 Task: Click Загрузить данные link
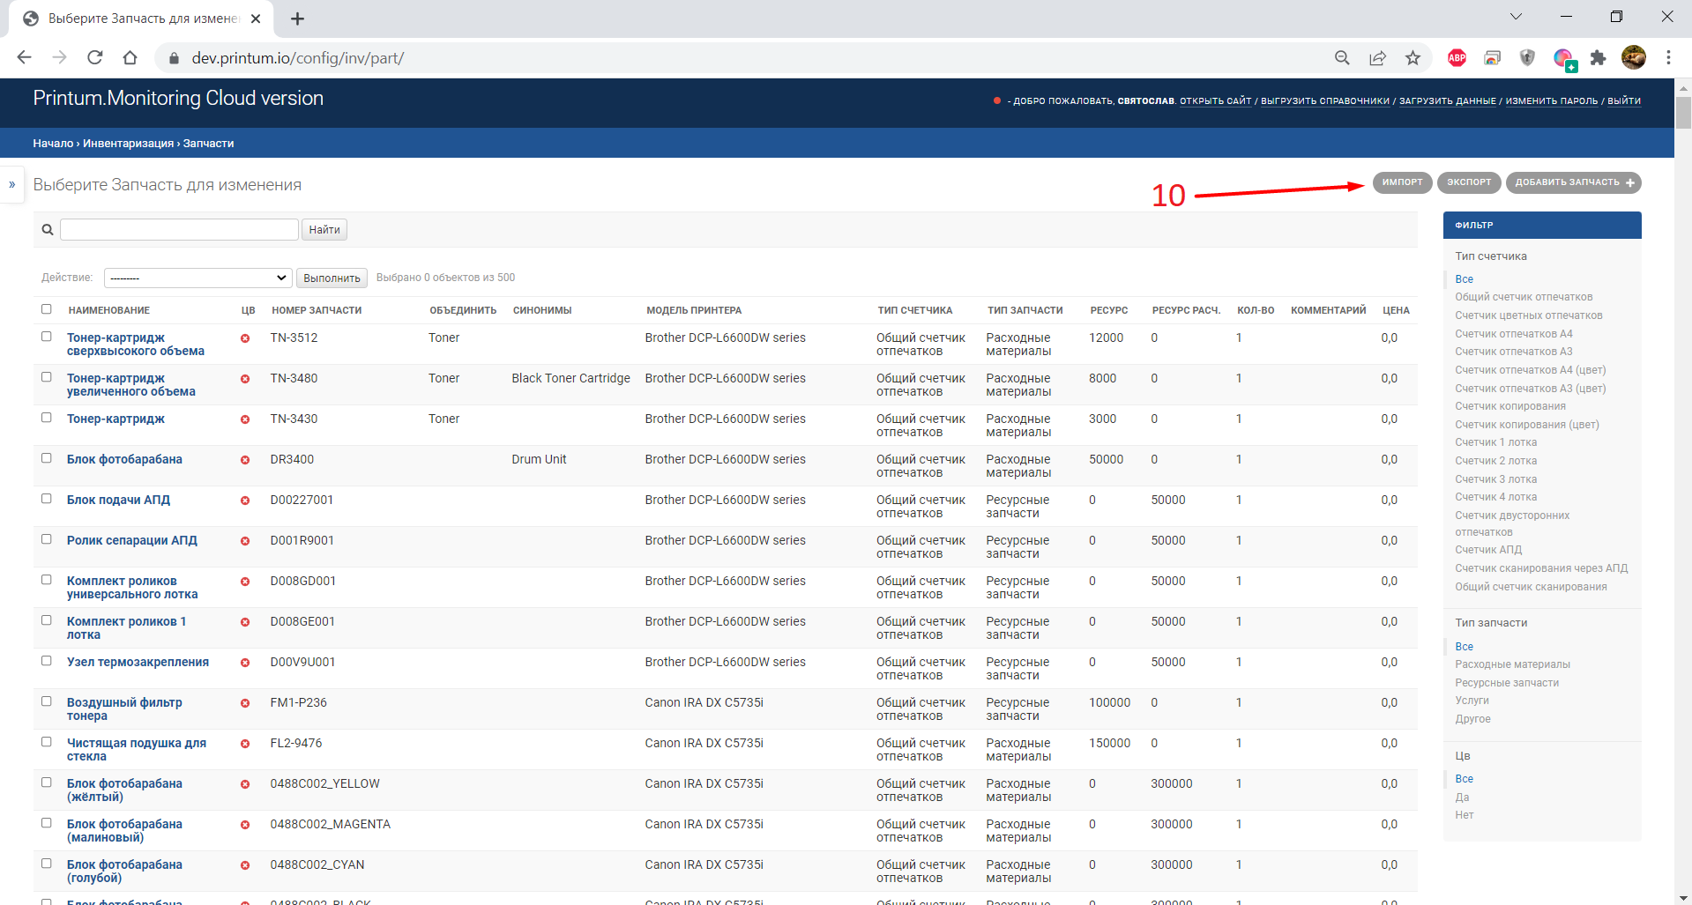[x=1448, y=101]
